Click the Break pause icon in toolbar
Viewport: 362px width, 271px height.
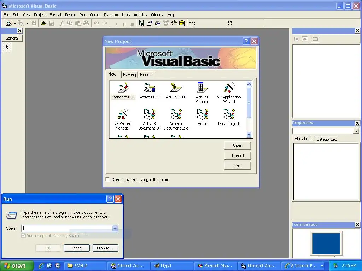point(124,24)
